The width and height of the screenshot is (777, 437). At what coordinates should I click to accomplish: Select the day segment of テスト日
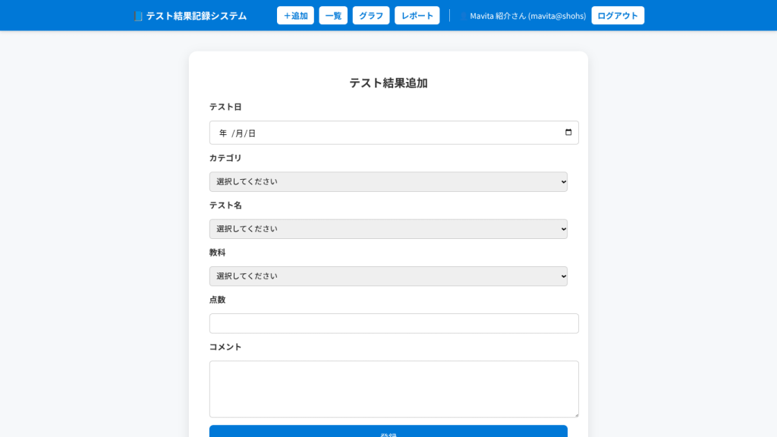point(252,134)
